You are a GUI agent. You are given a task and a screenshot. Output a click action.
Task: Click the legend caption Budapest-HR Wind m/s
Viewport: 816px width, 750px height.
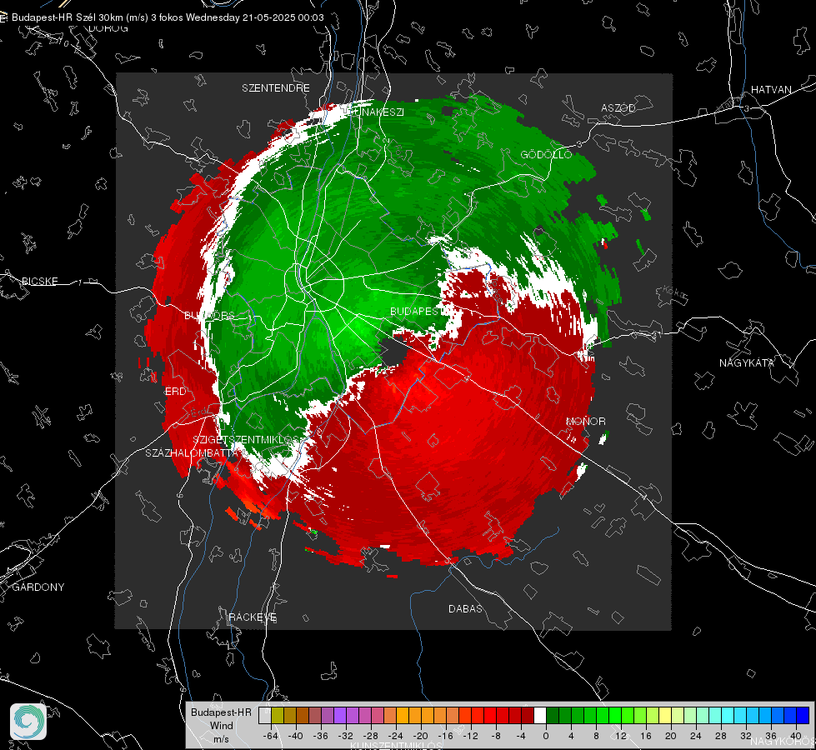click(x=221, y=726)
